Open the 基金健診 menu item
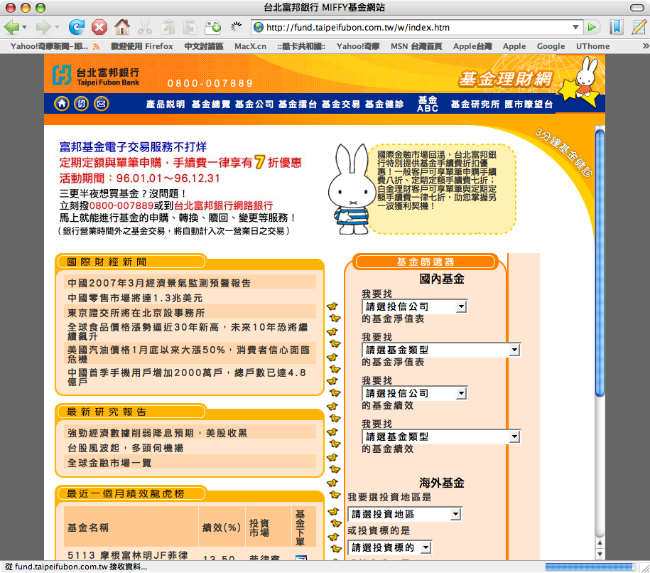This screenshot has width=650, height=573. pos(384,104)
